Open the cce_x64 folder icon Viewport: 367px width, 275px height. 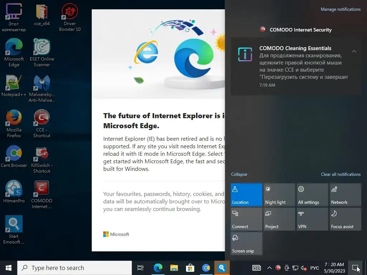[x=42, y=15]
